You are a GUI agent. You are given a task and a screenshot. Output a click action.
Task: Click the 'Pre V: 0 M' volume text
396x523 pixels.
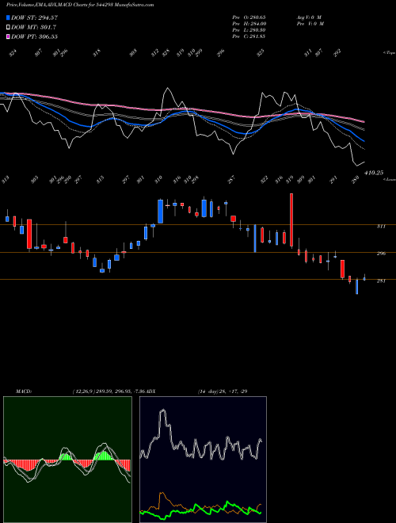(310, 24)
